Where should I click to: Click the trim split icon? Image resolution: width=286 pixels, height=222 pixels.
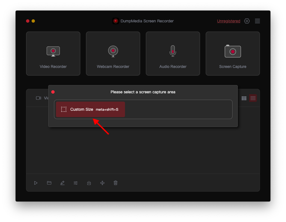[x=102, y=183]
